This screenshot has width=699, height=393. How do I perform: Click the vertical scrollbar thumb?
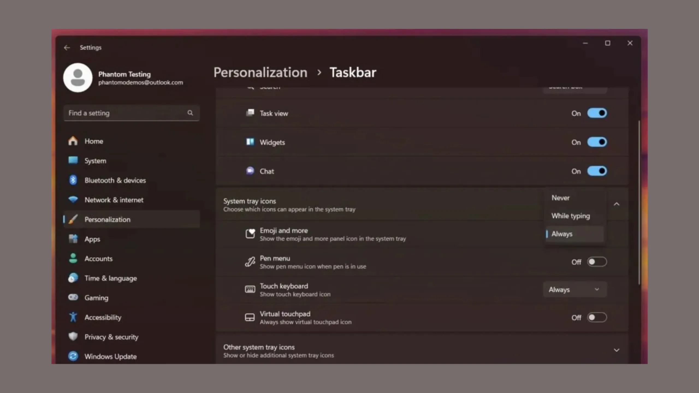point(639,202)
